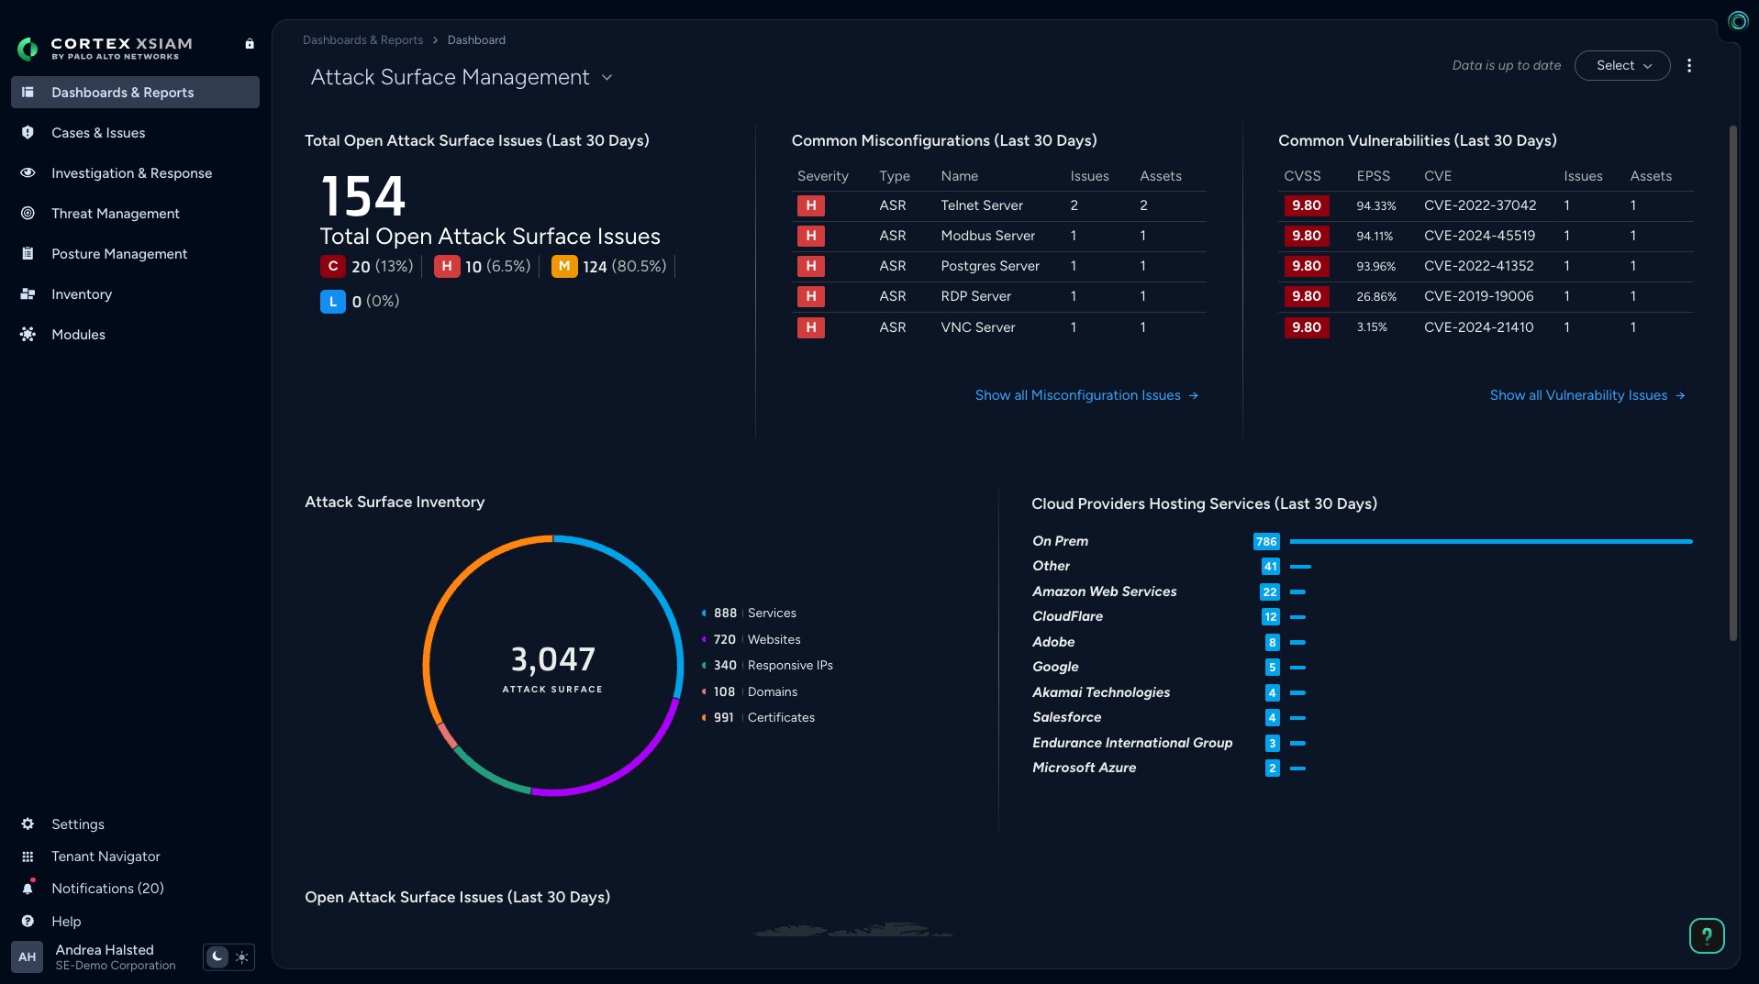
Task: Click Show all Vulnerability Issues link
Action: coord(1586,395)
